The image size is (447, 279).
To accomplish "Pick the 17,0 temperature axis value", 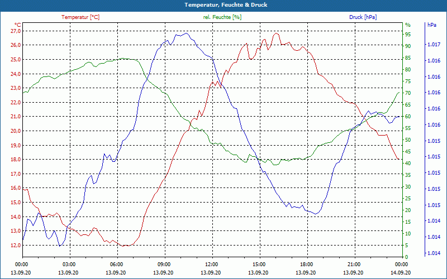I will point(16,174).
